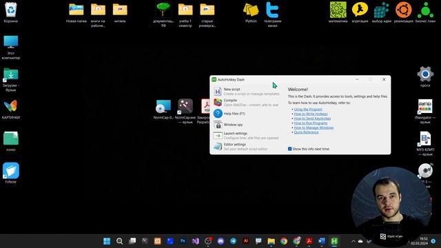Select the МУЗ-КЛИП shortcut icon
Screen dimensions: 441x248
pos(425,143)
